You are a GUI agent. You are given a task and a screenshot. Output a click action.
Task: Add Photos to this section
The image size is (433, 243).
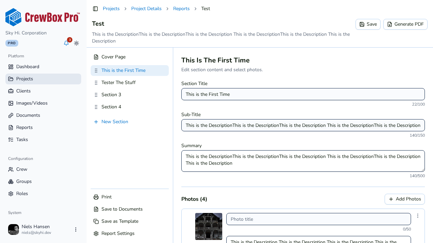tap(405, 199)
